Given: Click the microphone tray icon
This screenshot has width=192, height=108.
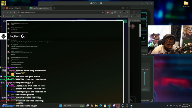Looking at the screenshot, I should click(174, 106).
